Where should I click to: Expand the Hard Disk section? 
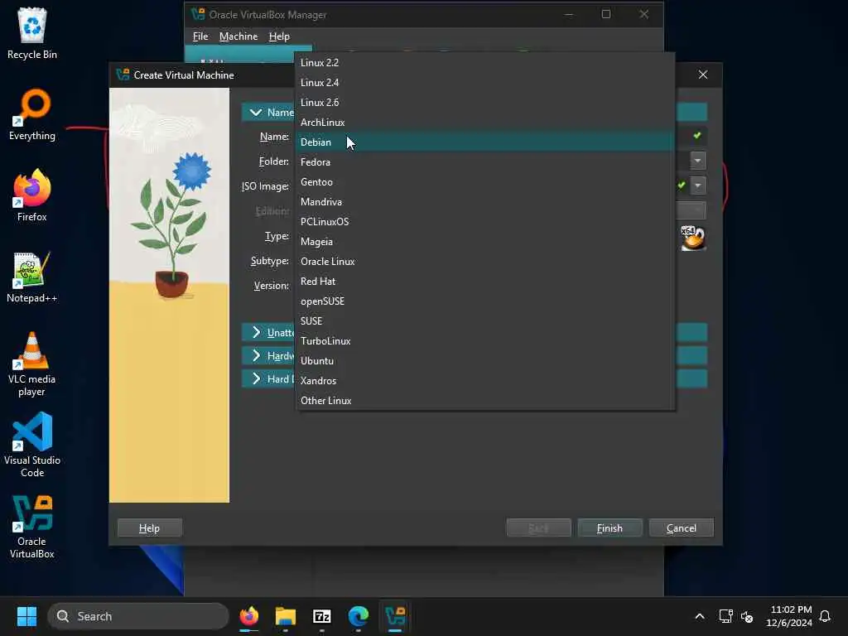tap(256, 378)
